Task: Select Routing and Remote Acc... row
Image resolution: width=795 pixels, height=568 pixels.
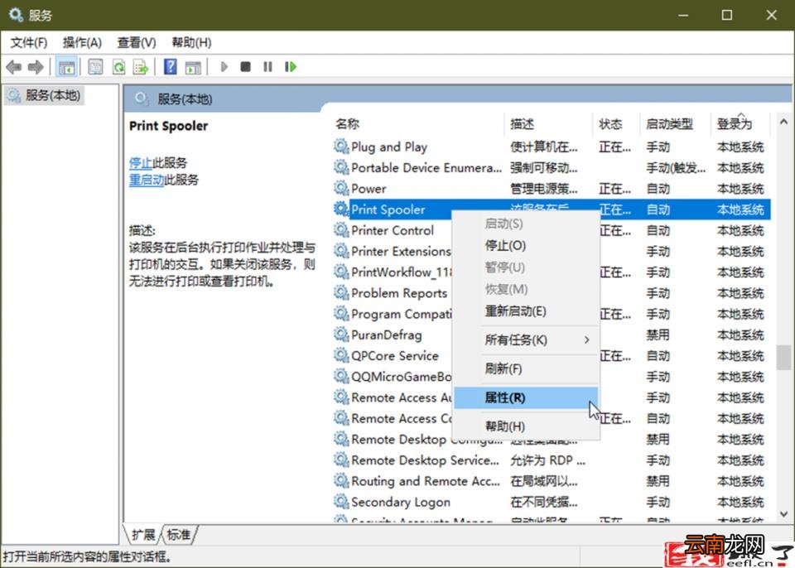Action: [552, 480]
